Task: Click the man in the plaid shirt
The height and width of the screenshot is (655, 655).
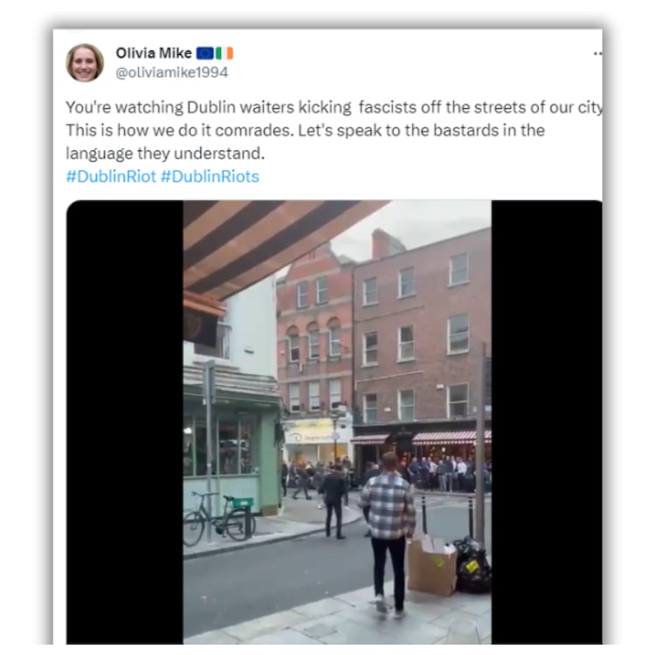Action: click(388, 532)
